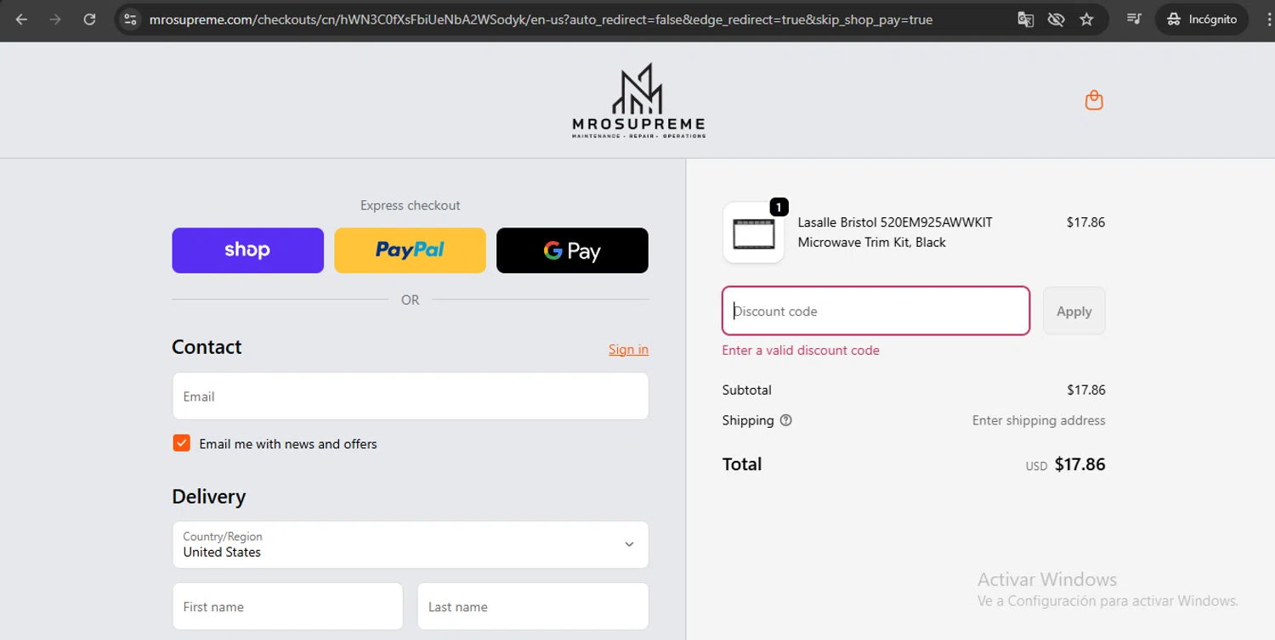Click the Contact section heading
Screen dimensions: 1275x640
click(x=207, y=346)
